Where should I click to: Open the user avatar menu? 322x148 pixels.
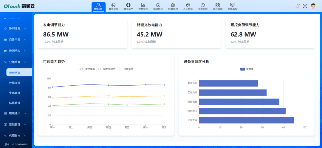[x=313, y=6]
